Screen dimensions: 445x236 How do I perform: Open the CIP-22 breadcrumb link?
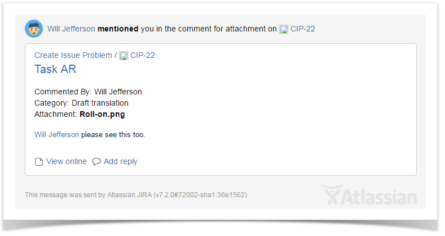[143, 55]
